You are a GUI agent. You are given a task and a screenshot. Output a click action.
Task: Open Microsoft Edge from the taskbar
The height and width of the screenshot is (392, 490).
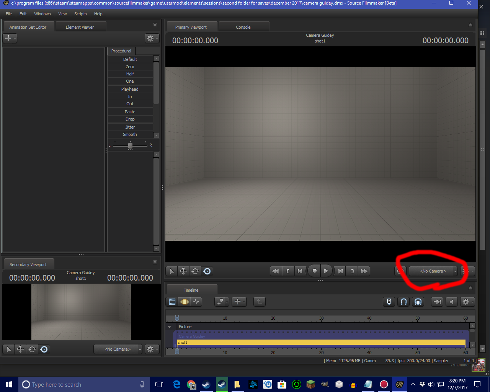pos(176,384)
